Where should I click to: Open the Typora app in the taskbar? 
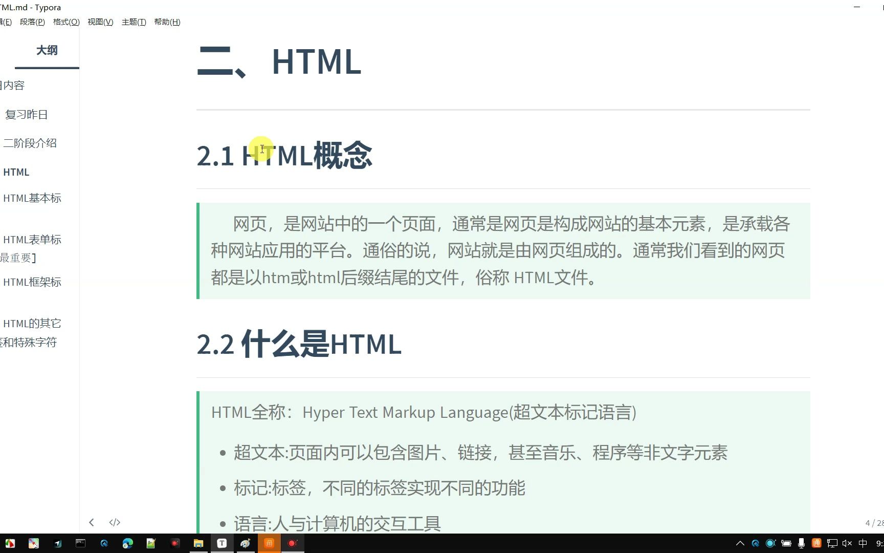click(x=222, y=543)
